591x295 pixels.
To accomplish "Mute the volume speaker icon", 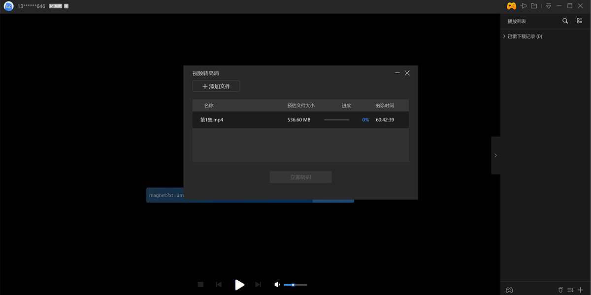I will (x=277, y=285).
